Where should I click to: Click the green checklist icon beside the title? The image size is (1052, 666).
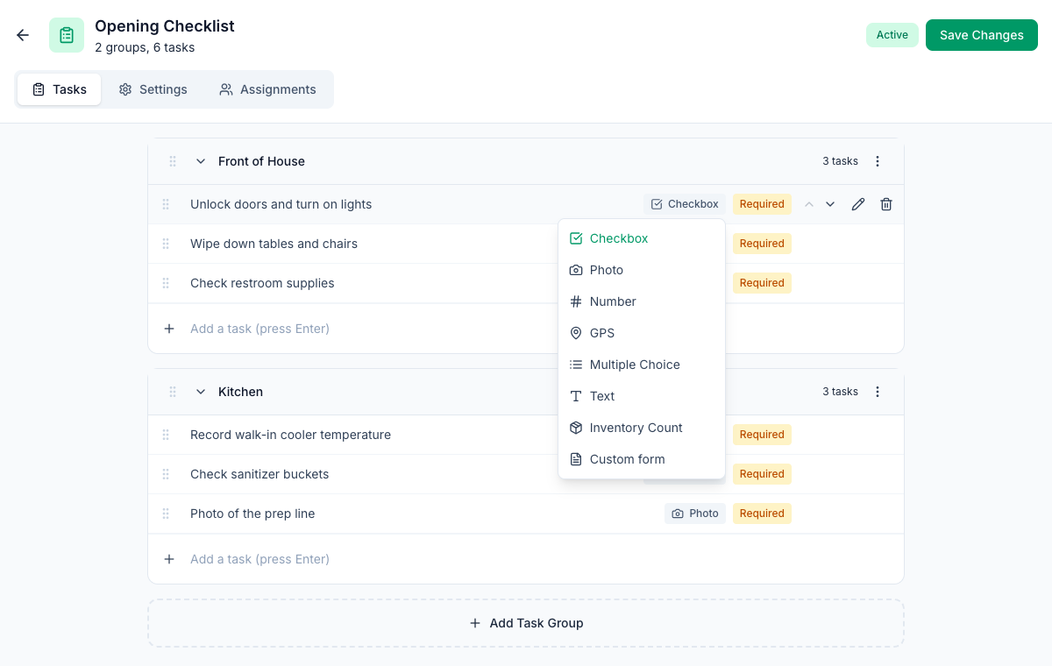click(x=67, y=35)
